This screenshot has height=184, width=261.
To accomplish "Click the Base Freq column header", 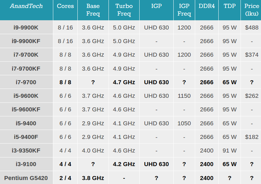I will click(93, 10).
